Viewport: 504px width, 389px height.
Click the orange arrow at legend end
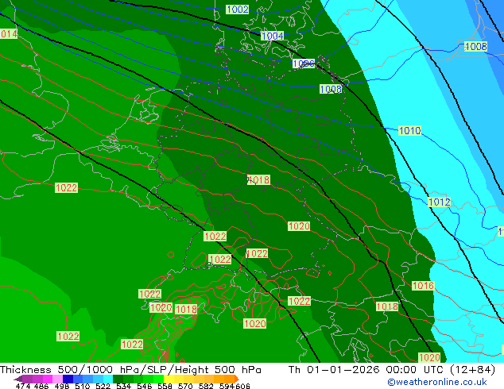pos(237,379)
